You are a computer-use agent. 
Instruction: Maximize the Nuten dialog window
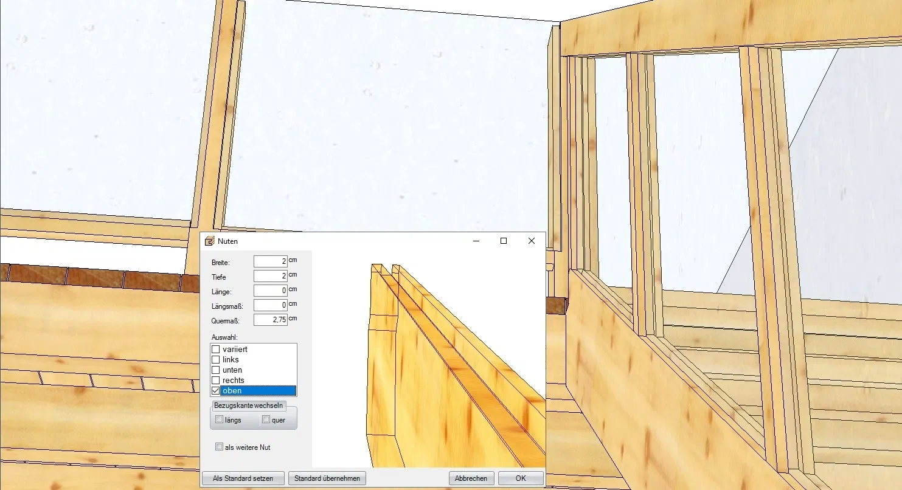click(504, 241)
